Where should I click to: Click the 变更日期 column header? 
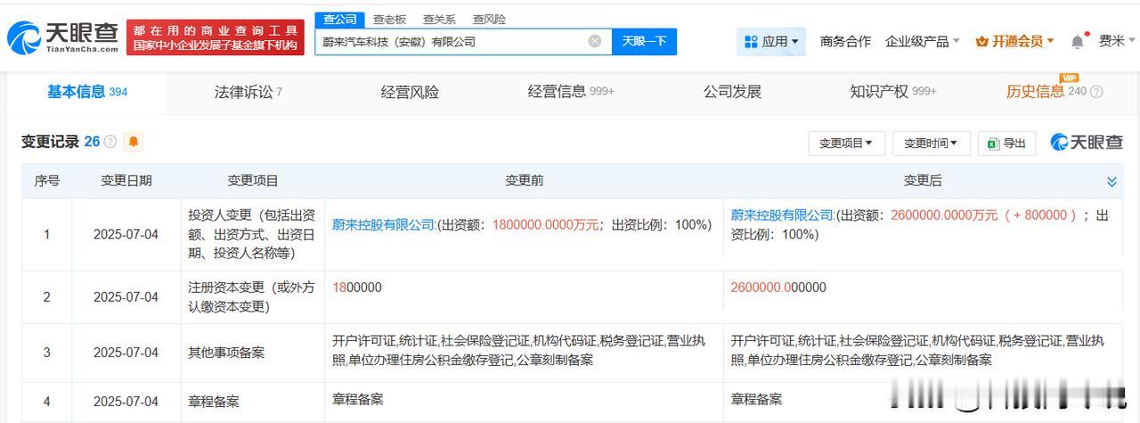tap(126, 181)
